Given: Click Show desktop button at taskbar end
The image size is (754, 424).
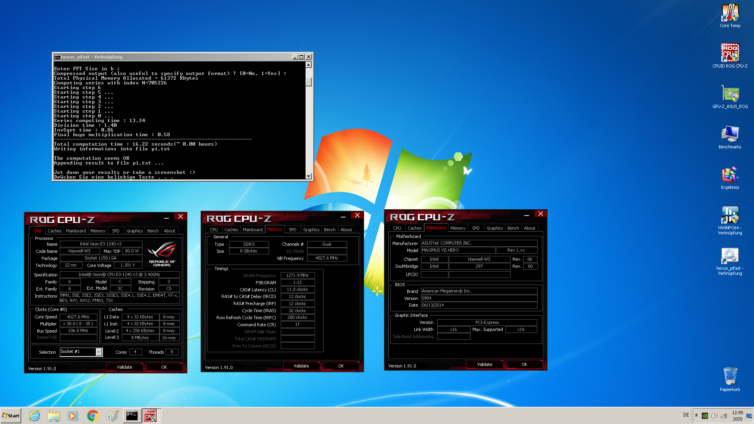Looking at the screenshot, I should tap(749, 416).
